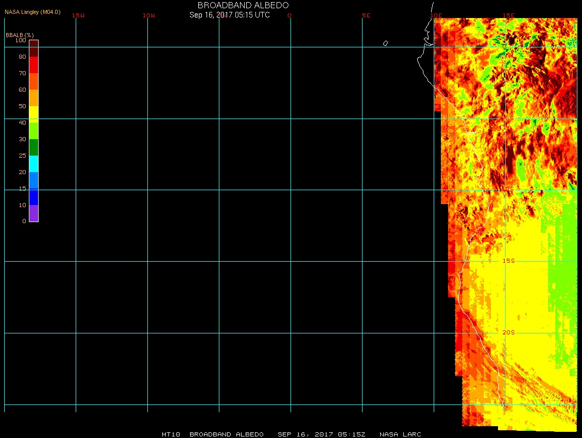Click the bright red 70–80% colorbar segment
Image resolution: width=582 pixels, height=438 pixels.
pos(33,65)
